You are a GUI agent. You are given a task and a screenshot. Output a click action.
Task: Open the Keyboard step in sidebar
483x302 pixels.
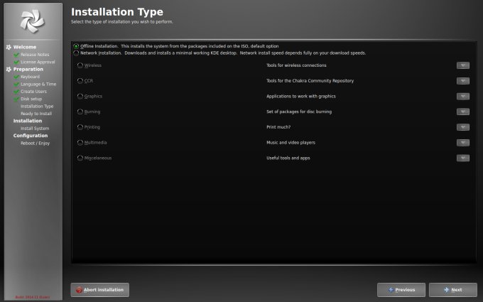tap(30, 77)
